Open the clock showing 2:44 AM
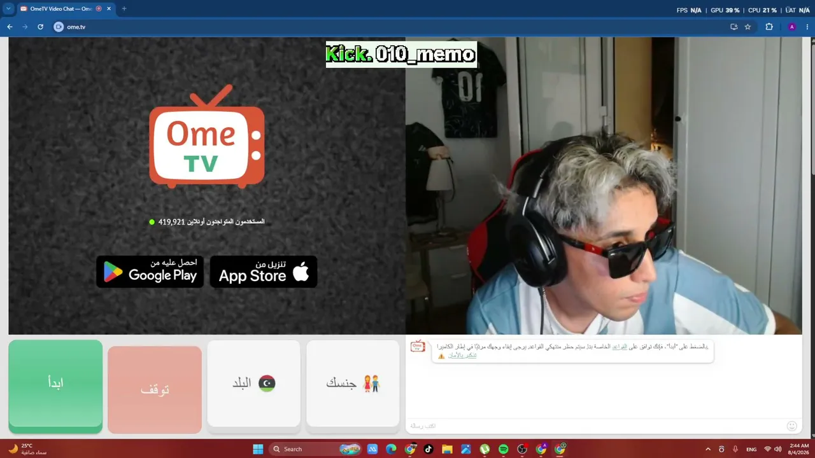815x458 pixels. point(799,449)
